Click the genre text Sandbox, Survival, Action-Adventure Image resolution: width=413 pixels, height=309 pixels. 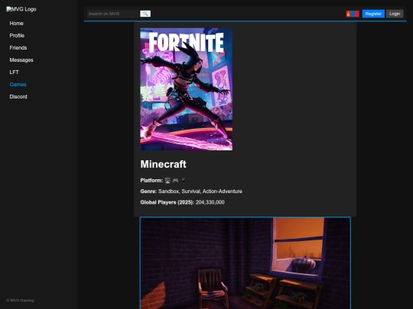pos(200,192)
